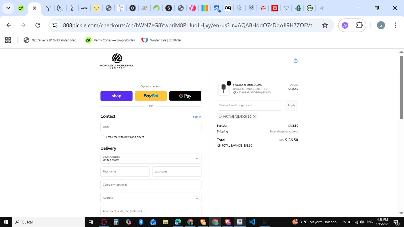404x227 pixels.
Task: Switch to the Philips tab
Action: click(217, 8)
